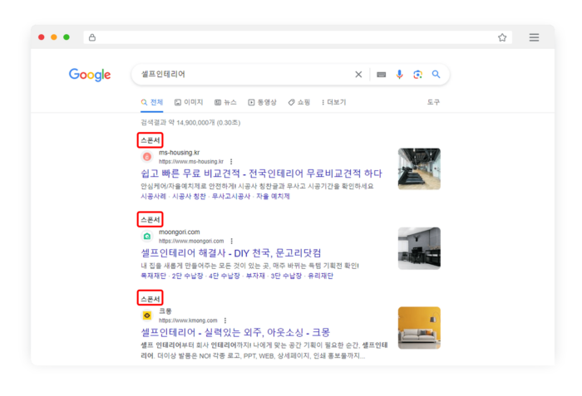Click the blue search magnifier button
Viewport: 582px width, 396px height.
click(436, 74)
